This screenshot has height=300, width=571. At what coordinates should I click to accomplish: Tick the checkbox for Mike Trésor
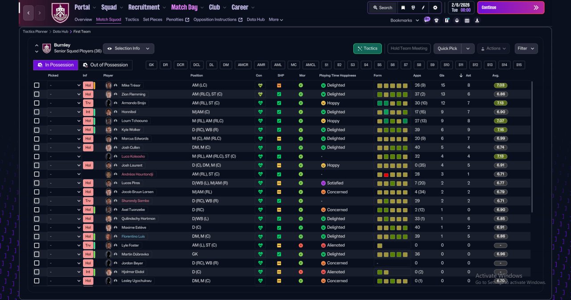(37, 85)
